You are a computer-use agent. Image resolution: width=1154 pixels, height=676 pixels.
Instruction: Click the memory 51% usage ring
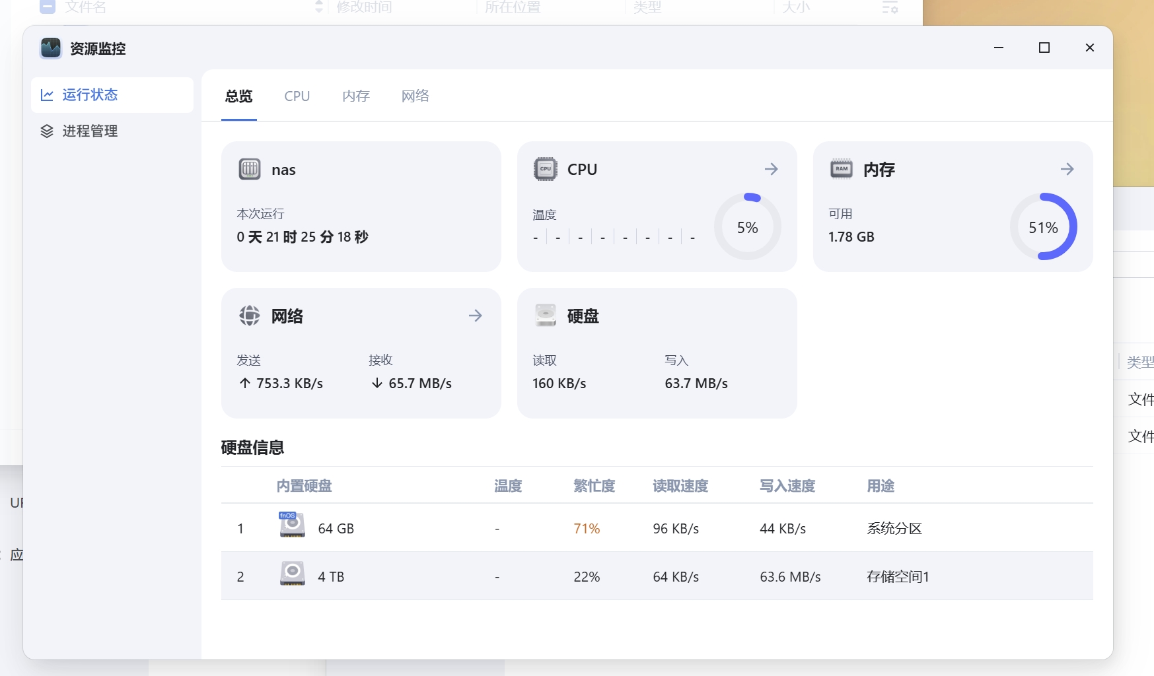(x=1044, y=226)
